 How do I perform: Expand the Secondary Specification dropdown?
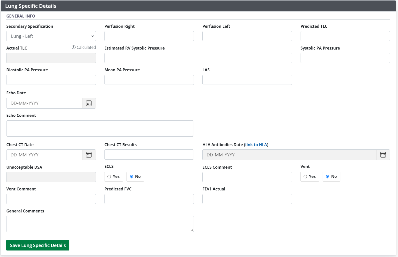click(51, 36)
